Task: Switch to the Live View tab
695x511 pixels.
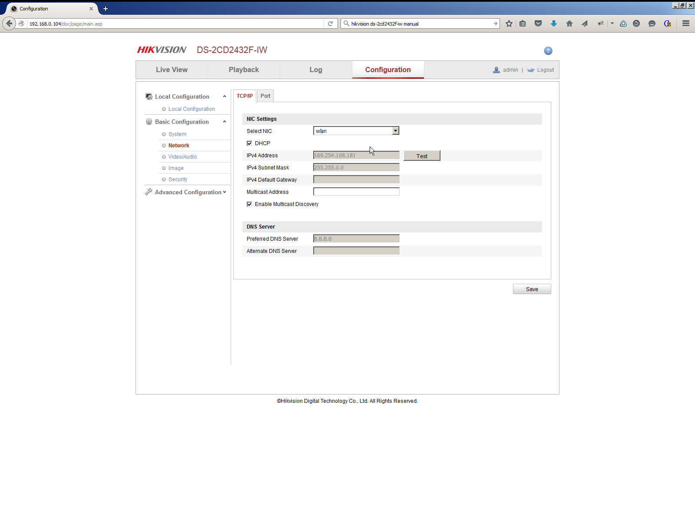Action: (172, 70)
